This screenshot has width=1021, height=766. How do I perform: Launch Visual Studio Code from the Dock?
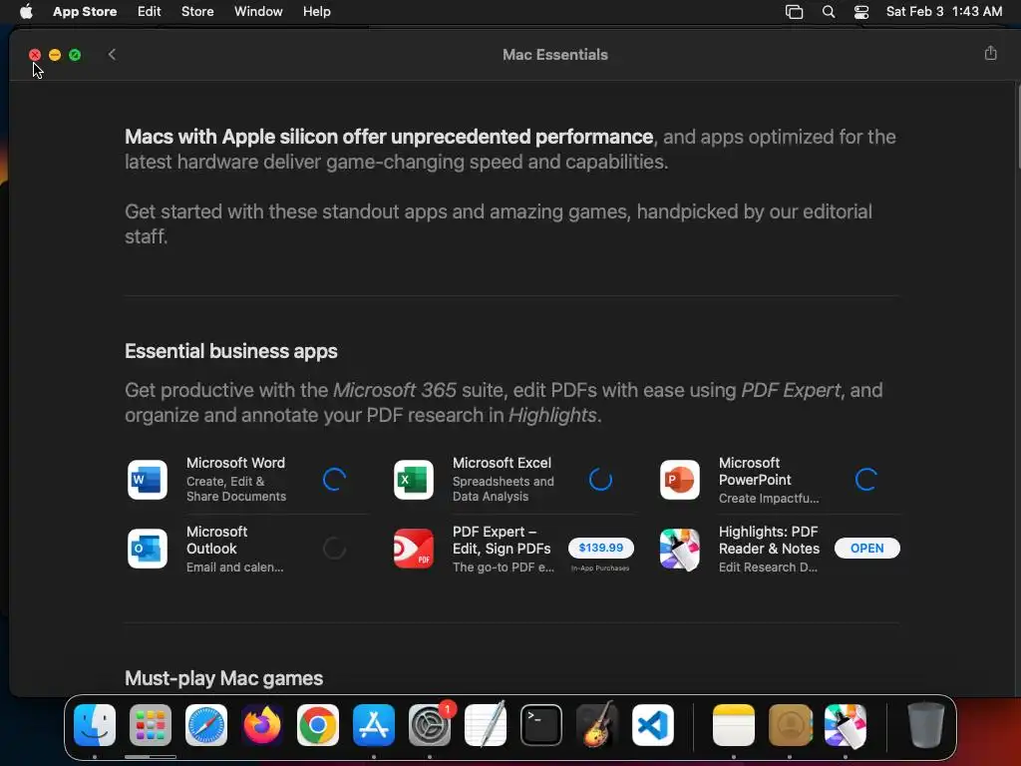653,725
